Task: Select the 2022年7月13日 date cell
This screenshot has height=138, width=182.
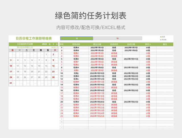Action: click(97, 82)
